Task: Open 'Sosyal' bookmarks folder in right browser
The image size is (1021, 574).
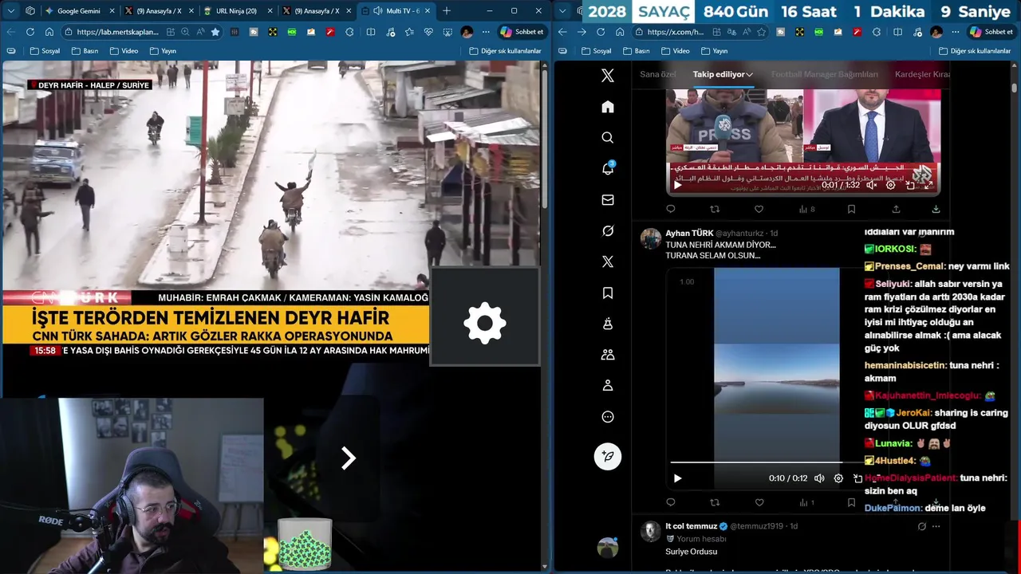Action: pos(597,51)
